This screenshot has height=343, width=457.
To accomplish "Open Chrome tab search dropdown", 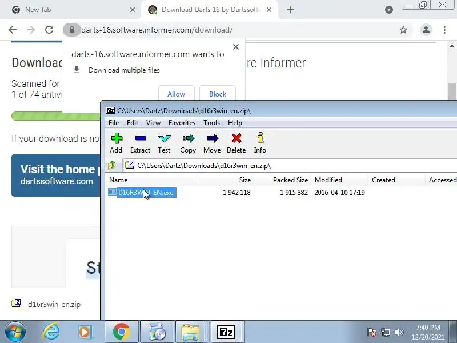I will click(x=389, y=10).
